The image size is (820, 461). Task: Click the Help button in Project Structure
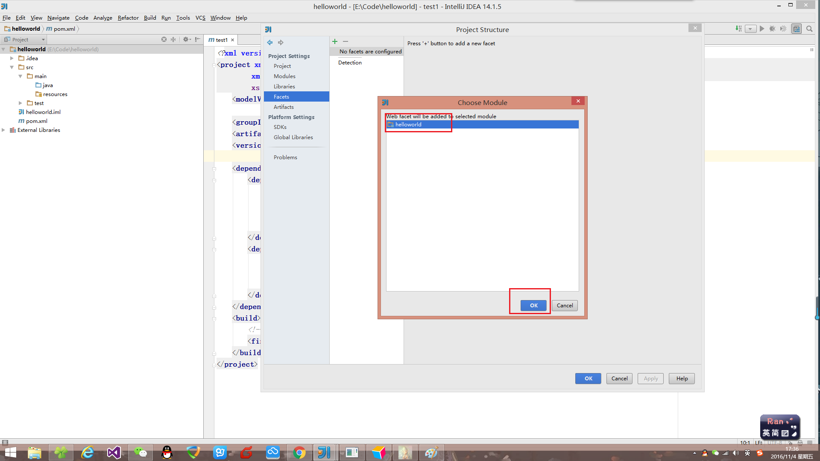pos(682,379)
